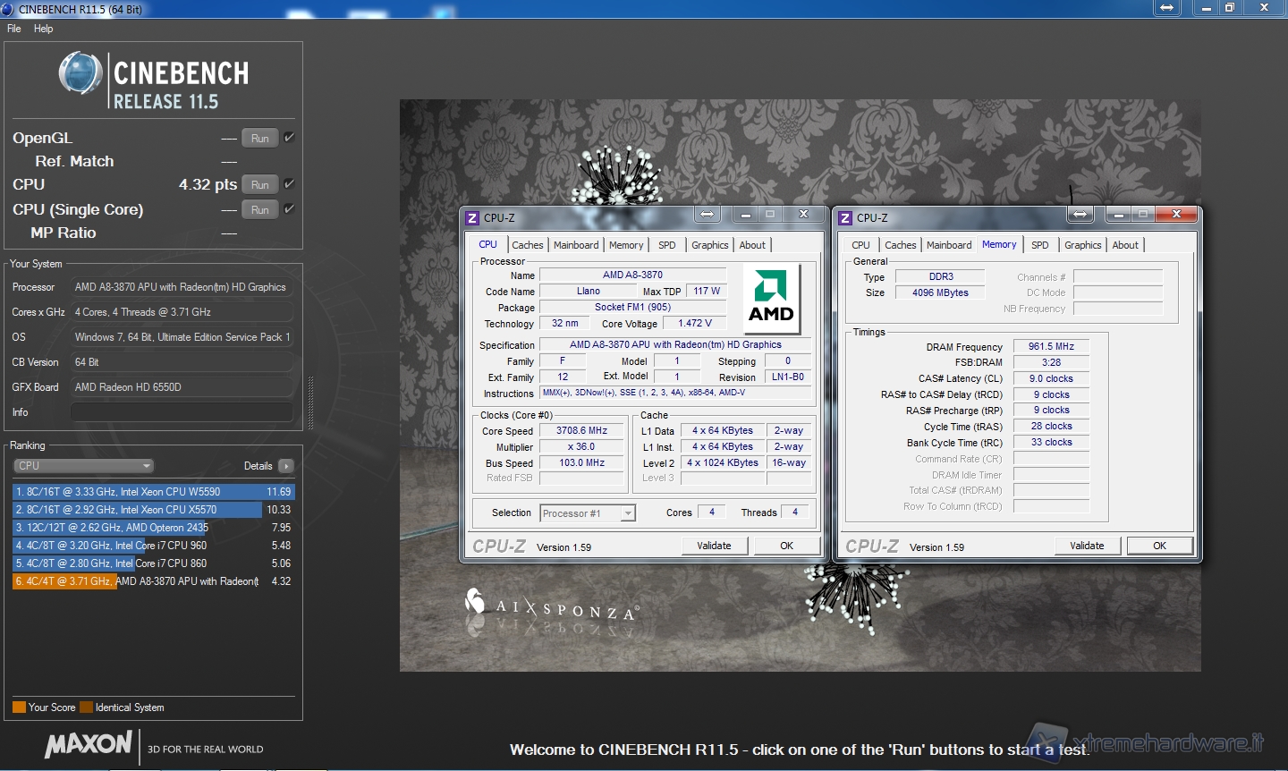
Task: Click the AMD logo in CPU-Z
Action: pyautogui.click(x=771, y=297)
